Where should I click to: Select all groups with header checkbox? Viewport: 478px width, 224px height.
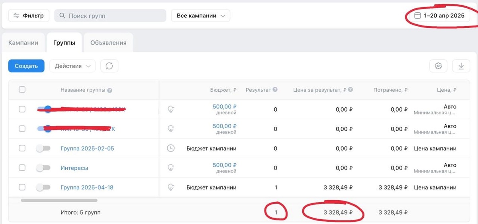pos(22,90)
